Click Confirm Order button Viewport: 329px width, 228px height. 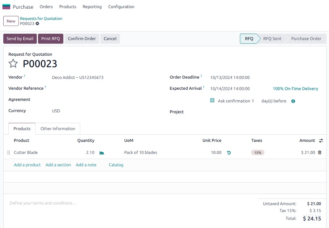click(82, 39)
